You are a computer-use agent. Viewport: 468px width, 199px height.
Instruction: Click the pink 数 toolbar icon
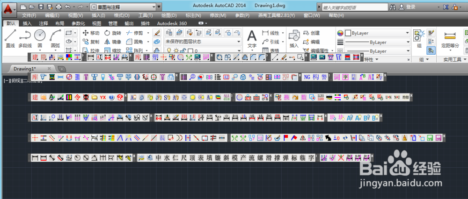pyautogui.click(x=304, y=97)
